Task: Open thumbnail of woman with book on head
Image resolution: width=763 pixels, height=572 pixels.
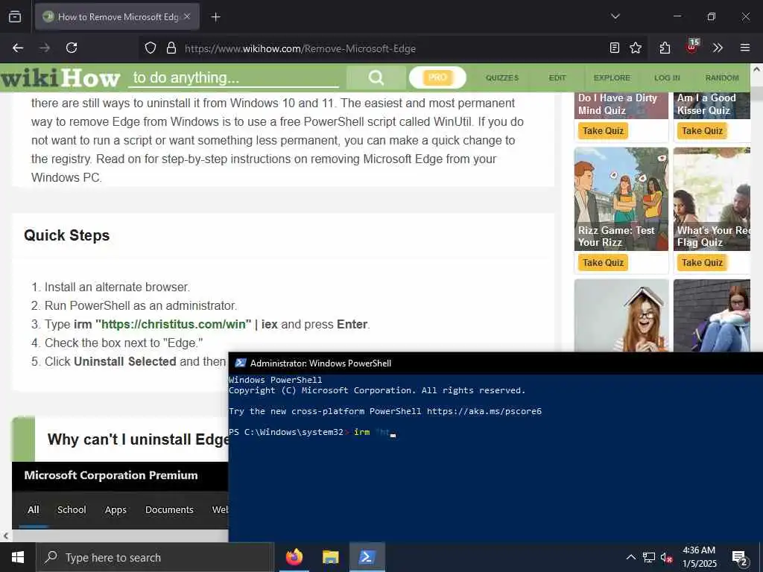Action: point(621,315)
